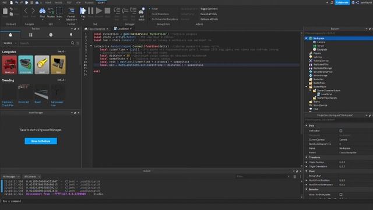Image resolution: width=373 pixels, height=210 pixels.
Task: Click the Undo arrow in title bar
Action: coord(16,2)
